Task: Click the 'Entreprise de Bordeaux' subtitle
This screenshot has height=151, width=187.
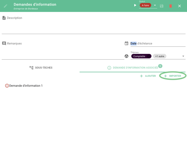Action: click(x=26, y=9)
